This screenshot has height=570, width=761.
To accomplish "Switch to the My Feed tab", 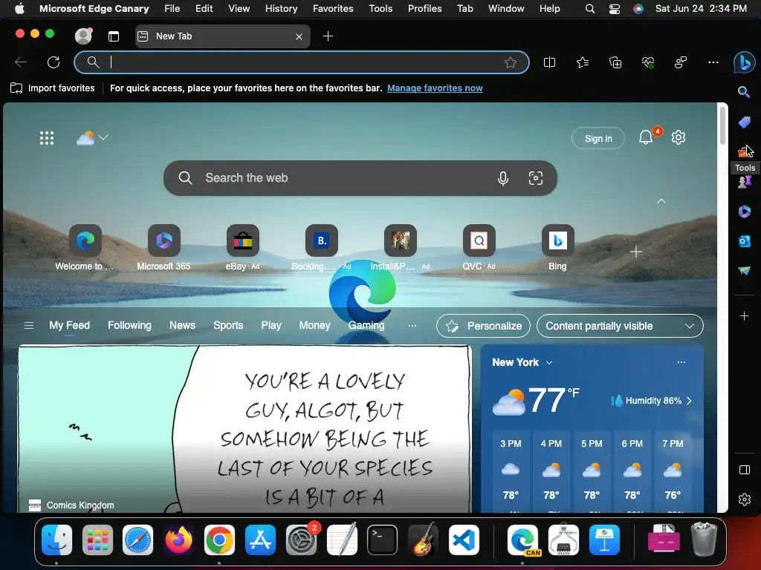I will [x=69, y=326].
